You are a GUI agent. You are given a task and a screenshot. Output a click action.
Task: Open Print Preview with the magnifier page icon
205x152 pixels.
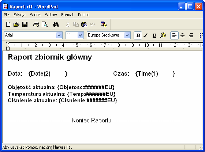point(44,24)
